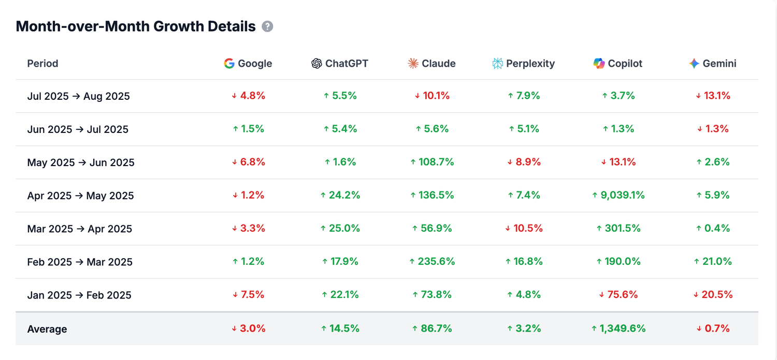Select the Average row label
The height and width of the screenshot is (360, 777).
point(47,329)
